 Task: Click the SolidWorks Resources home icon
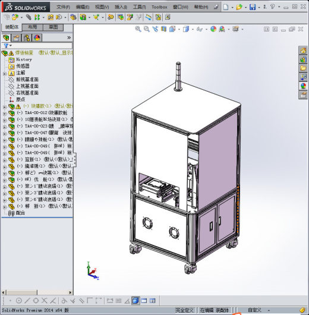point(303,51)
